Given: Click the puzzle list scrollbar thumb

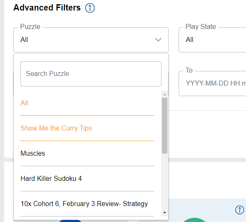Looking at the screenshot, I should click(x=164, y=125).
